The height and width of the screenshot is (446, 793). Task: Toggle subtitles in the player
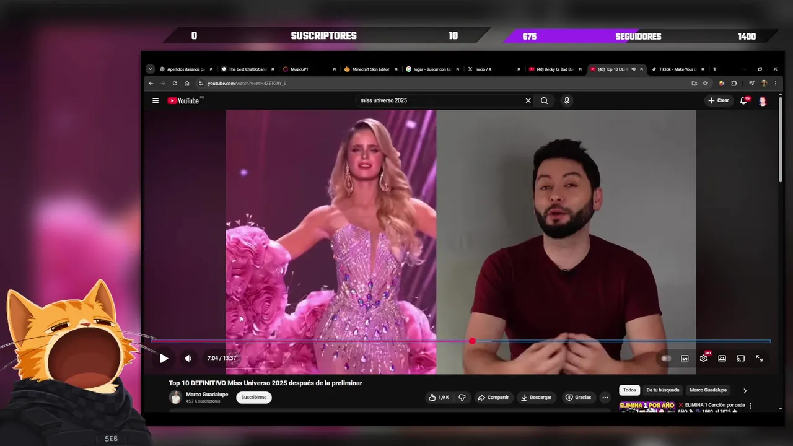click(x=685, y=358)
